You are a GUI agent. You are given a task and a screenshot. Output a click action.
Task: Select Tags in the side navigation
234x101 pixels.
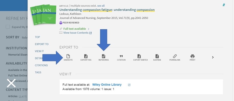pos(38,72)
